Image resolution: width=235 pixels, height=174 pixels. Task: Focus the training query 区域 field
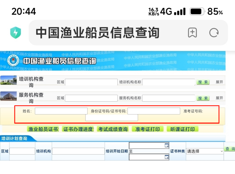[x=91, y=82]
